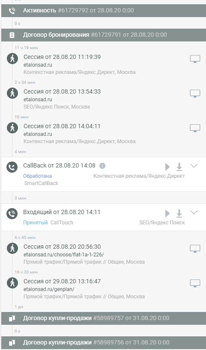This screenshot has width=206, height=350.
Task: Click desktop icon for session 13:54:33
Action: point(195,94)
